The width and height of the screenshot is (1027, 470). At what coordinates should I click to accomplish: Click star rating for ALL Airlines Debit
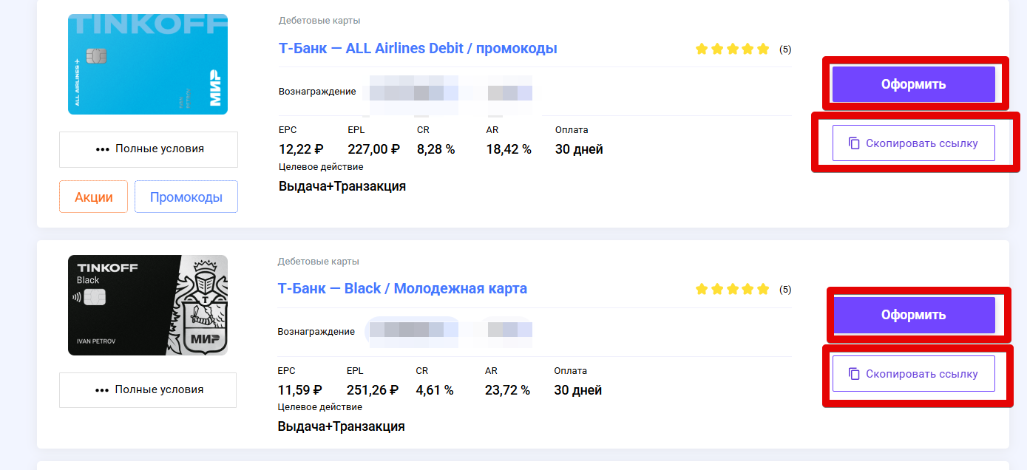(x=733, y=50)
